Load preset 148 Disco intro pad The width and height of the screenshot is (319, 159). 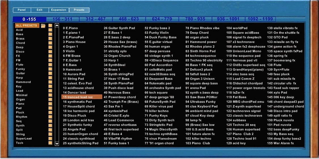tap(282, 111)
